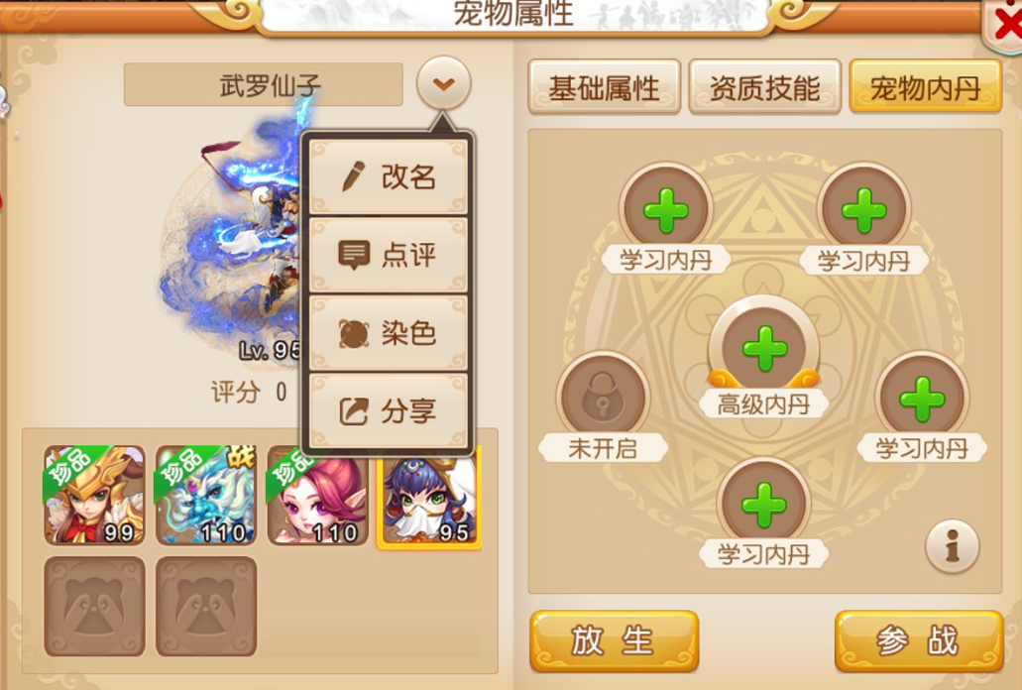Select the pink-haired elf pet, level 110
The image size is (1022, 690).
tap(317, 495)
